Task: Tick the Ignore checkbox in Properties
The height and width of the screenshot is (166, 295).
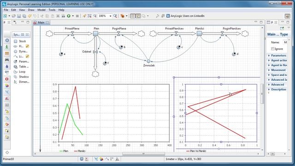Action: tap(272, 49)
